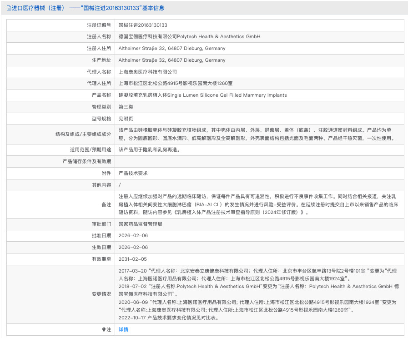The height and width of the screenshot is (338, 408).
Task: Open the 详情 details link
Action: tap(123, 329)
